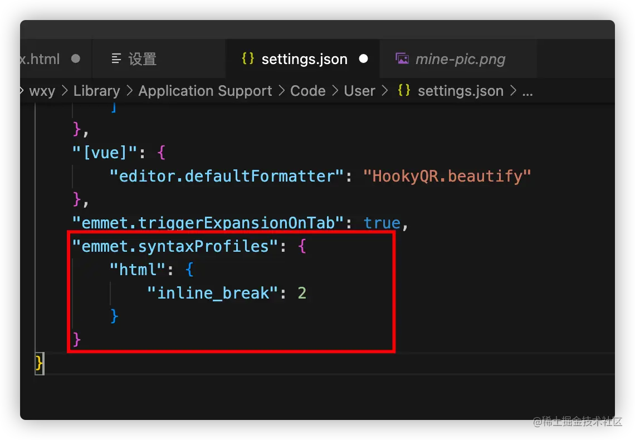Click the "HookyQR.beautify" string value
Viewport: 635px width, 440px height.
[447, 176]
